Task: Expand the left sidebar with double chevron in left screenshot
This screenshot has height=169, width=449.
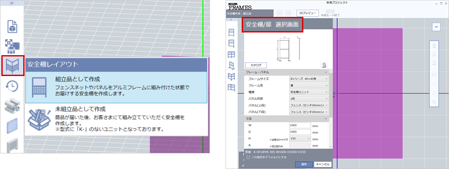Action: pyautogui.click(x=12, y=3)
